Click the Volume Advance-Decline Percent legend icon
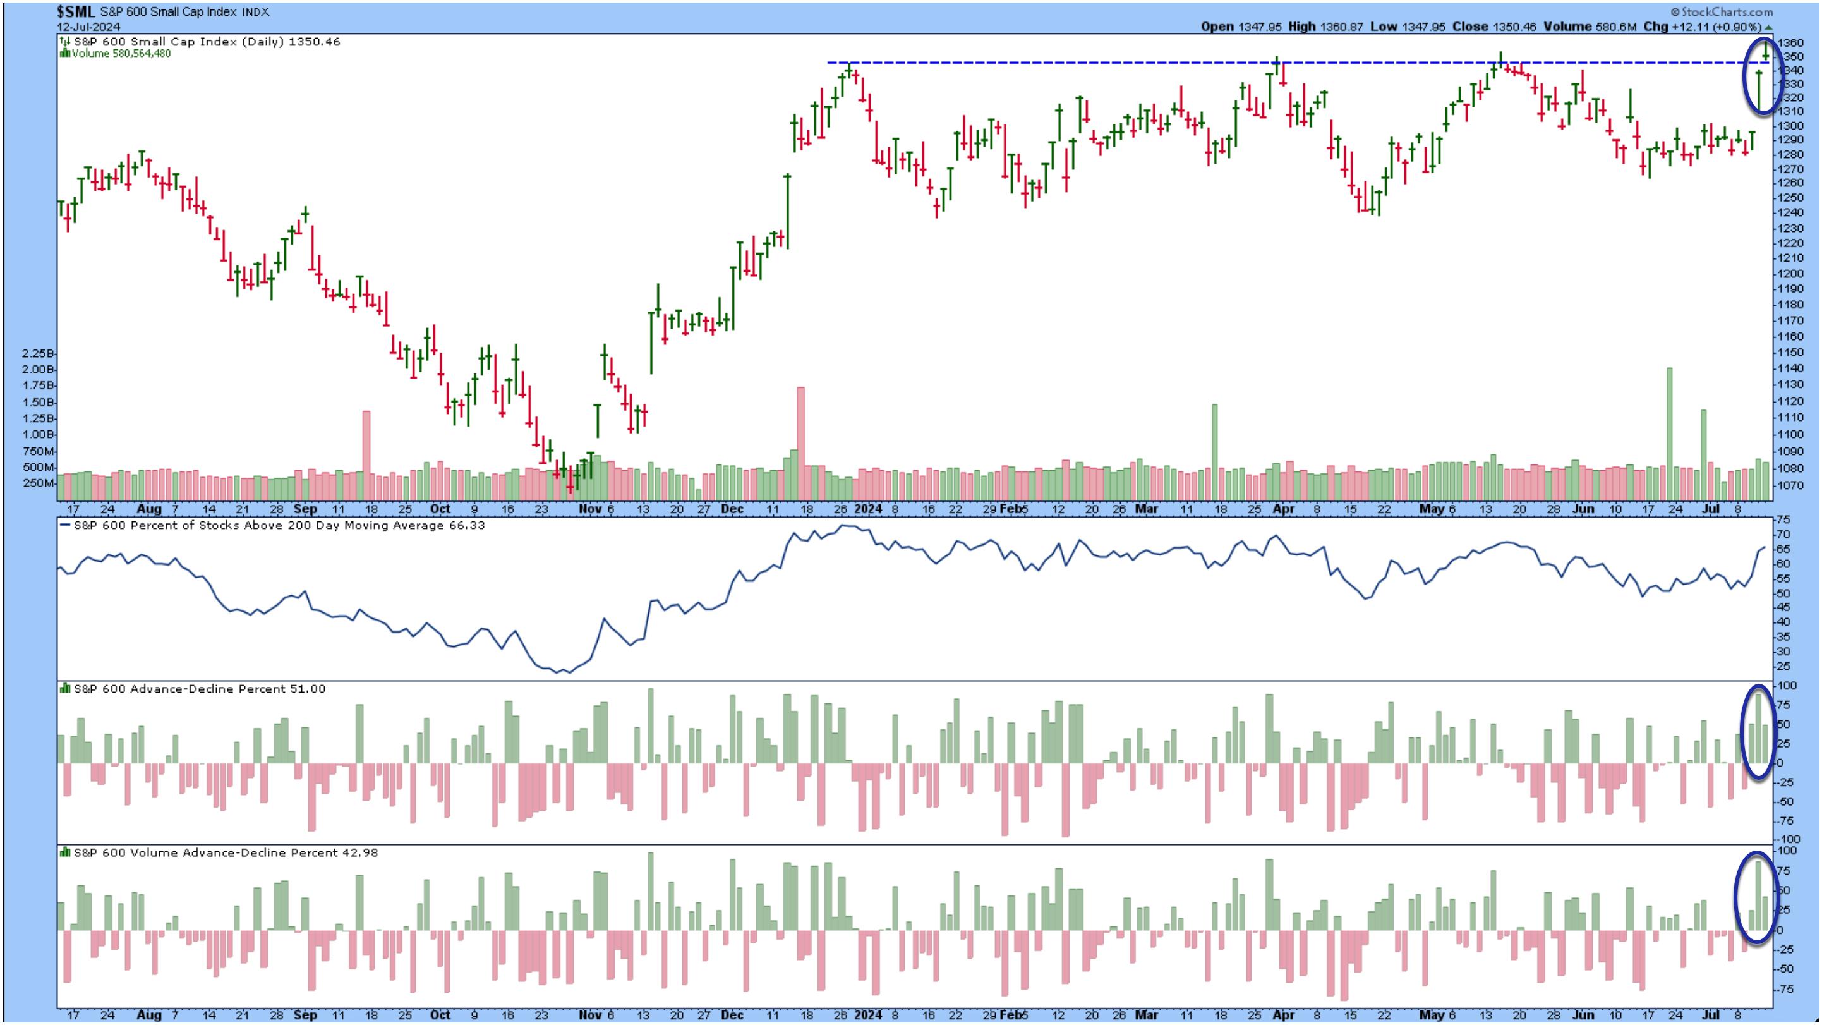The width and height of the screenshot is (1822, 1025). [65, 853]
